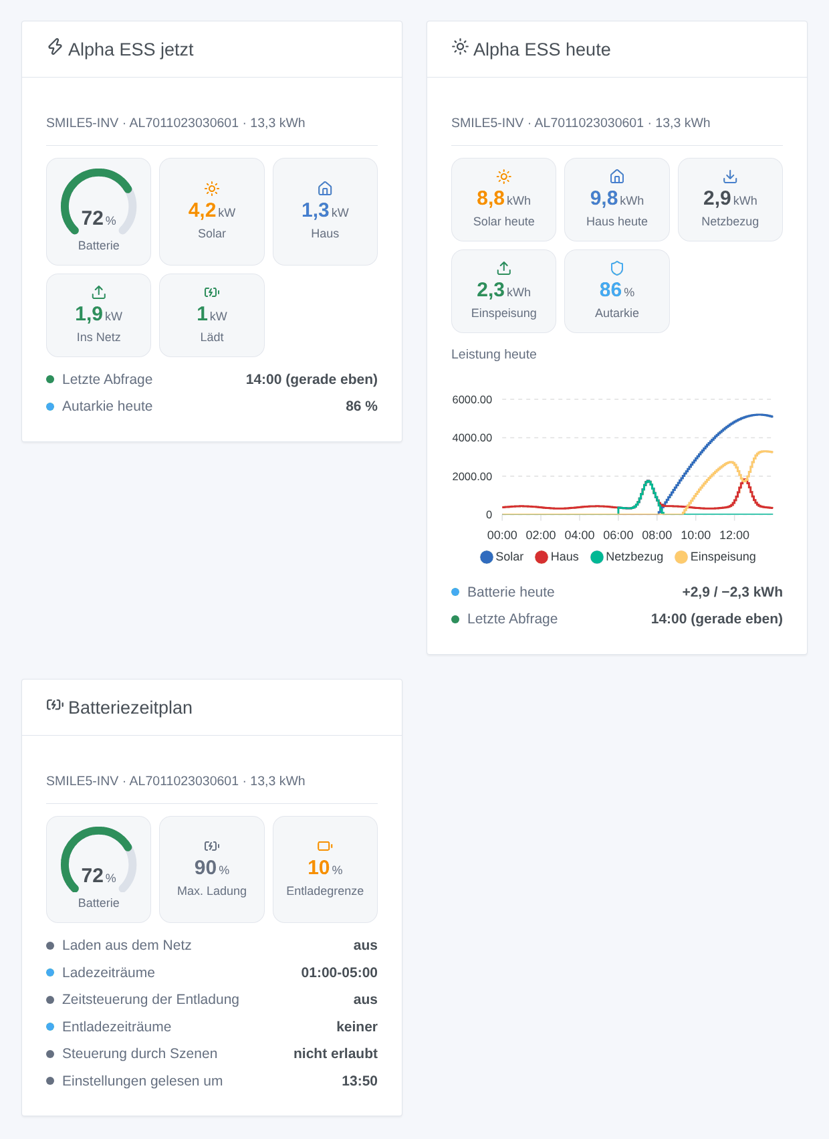Click the Leistung heute heading

[x=494, y=354]
